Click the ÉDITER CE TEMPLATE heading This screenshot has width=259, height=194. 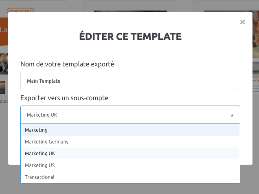tap(130, 36)
